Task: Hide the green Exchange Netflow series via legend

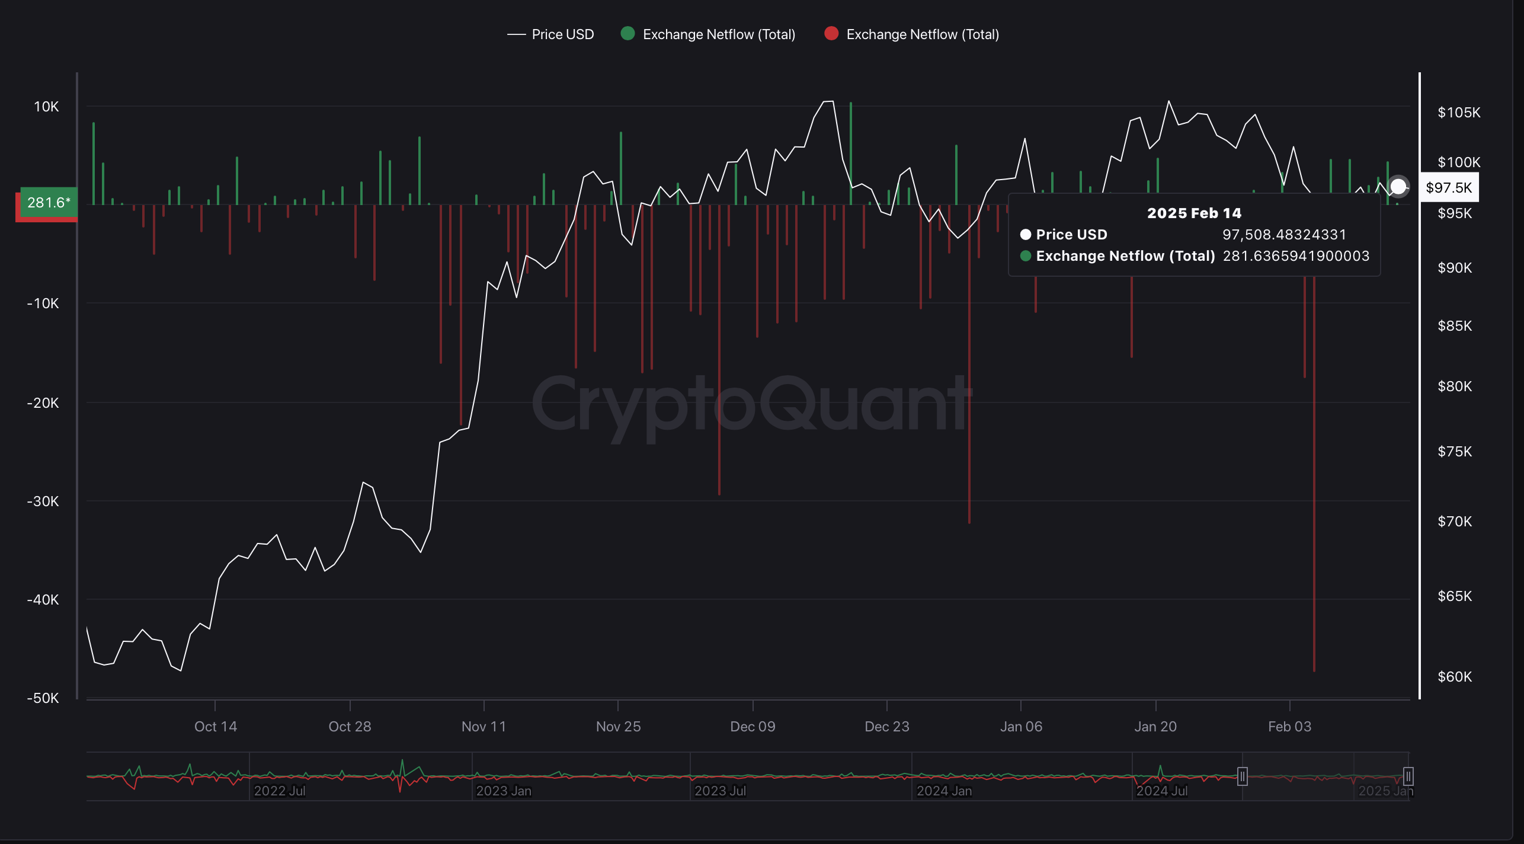Action: click(719, 34)
